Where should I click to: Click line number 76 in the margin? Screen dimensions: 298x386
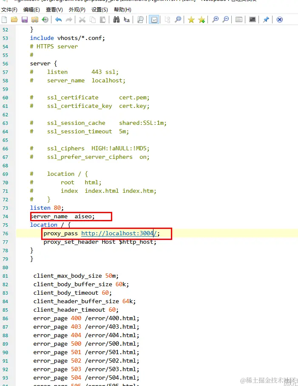click(x=6, y=234)
